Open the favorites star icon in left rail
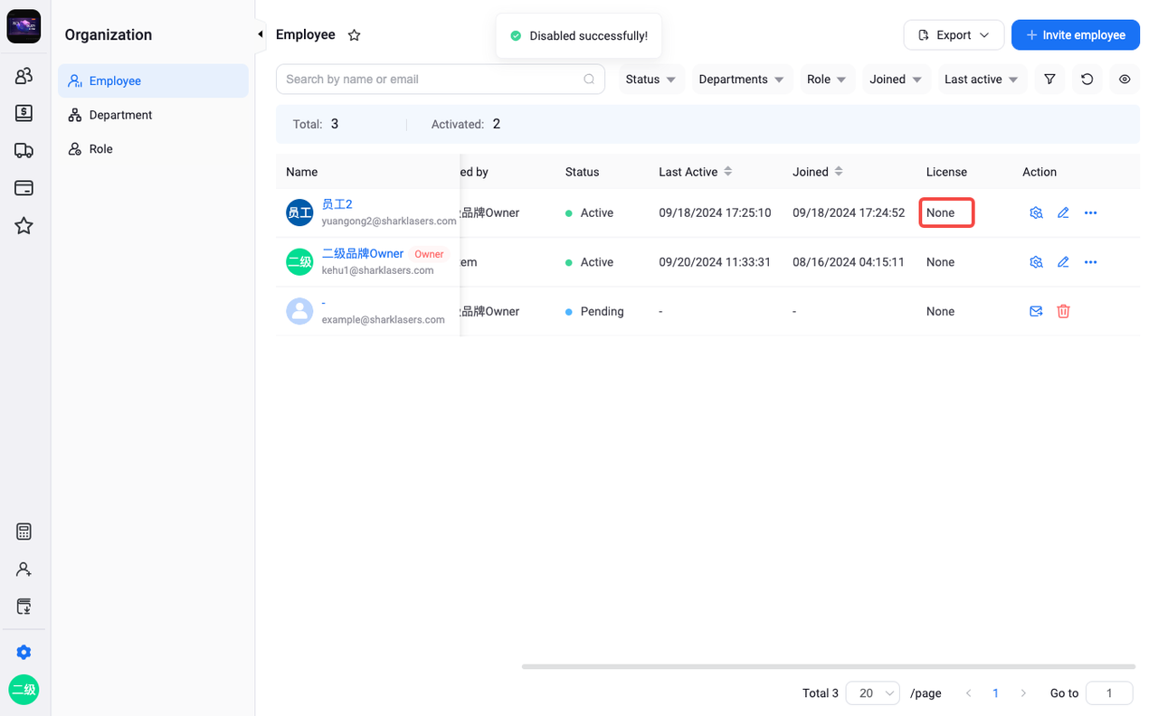1158x716 pixels. (x=24, y=226)
